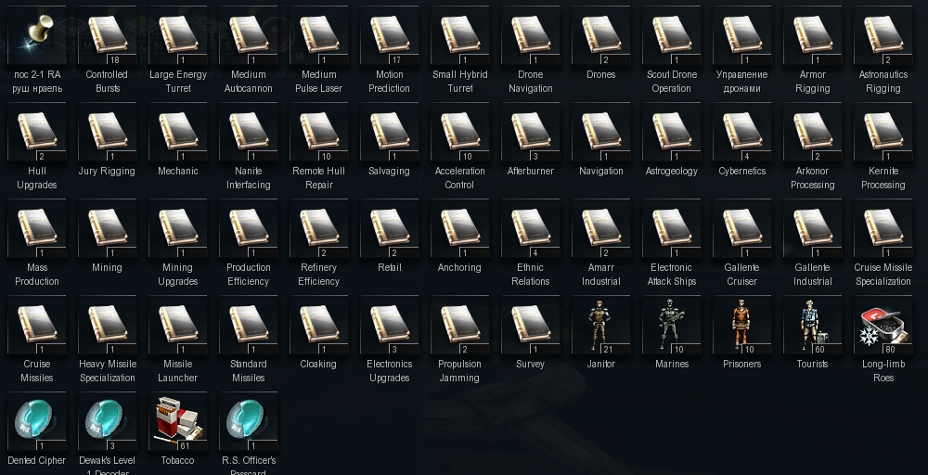The width and height of the screenshot is (928, 475).
Task: Click the Jury Rigging skillbook
Action: pos(107,132)
